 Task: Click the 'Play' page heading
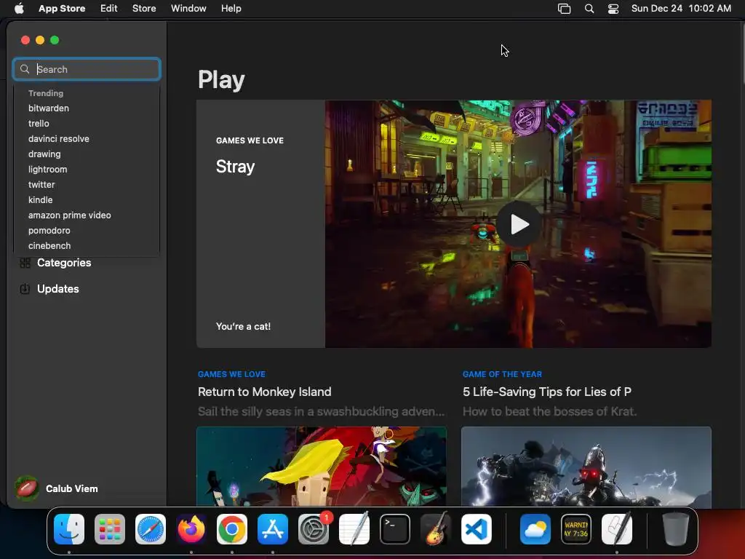221,80
